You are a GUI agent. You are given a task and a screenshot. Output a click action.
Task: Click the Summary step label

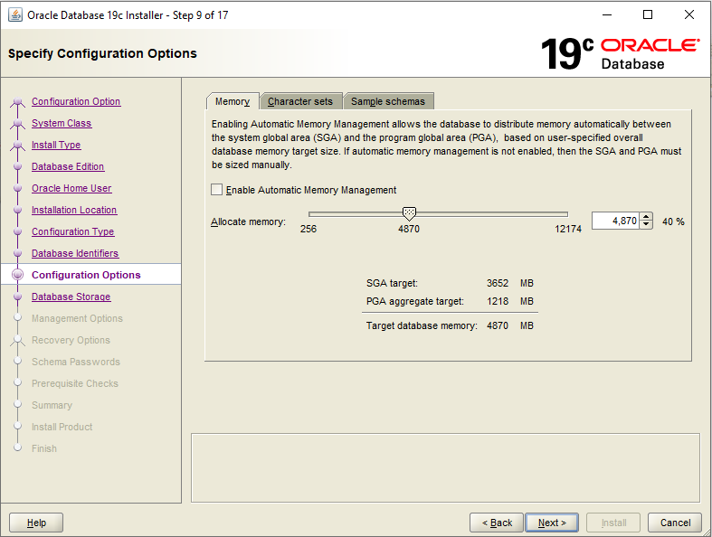coord(52,405)
